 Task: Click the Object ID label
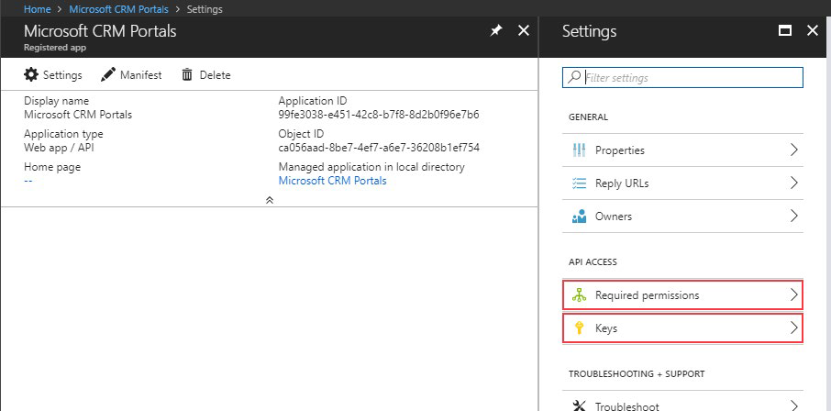(x=301, y=134)
